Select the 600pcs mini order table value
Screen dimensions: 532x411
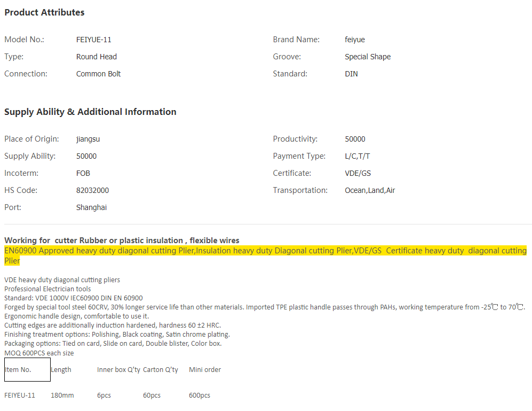200,396
